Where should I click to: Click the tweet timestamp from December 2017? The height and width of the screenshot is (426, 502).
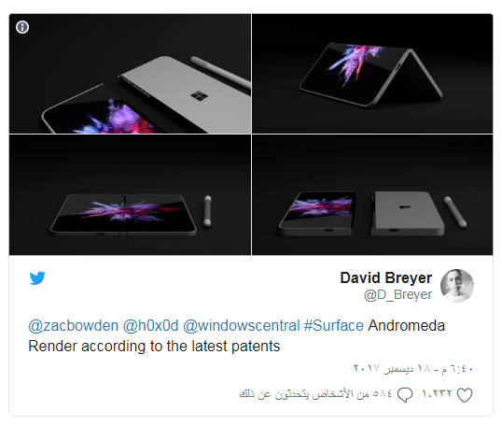click(x=413, y=369)
